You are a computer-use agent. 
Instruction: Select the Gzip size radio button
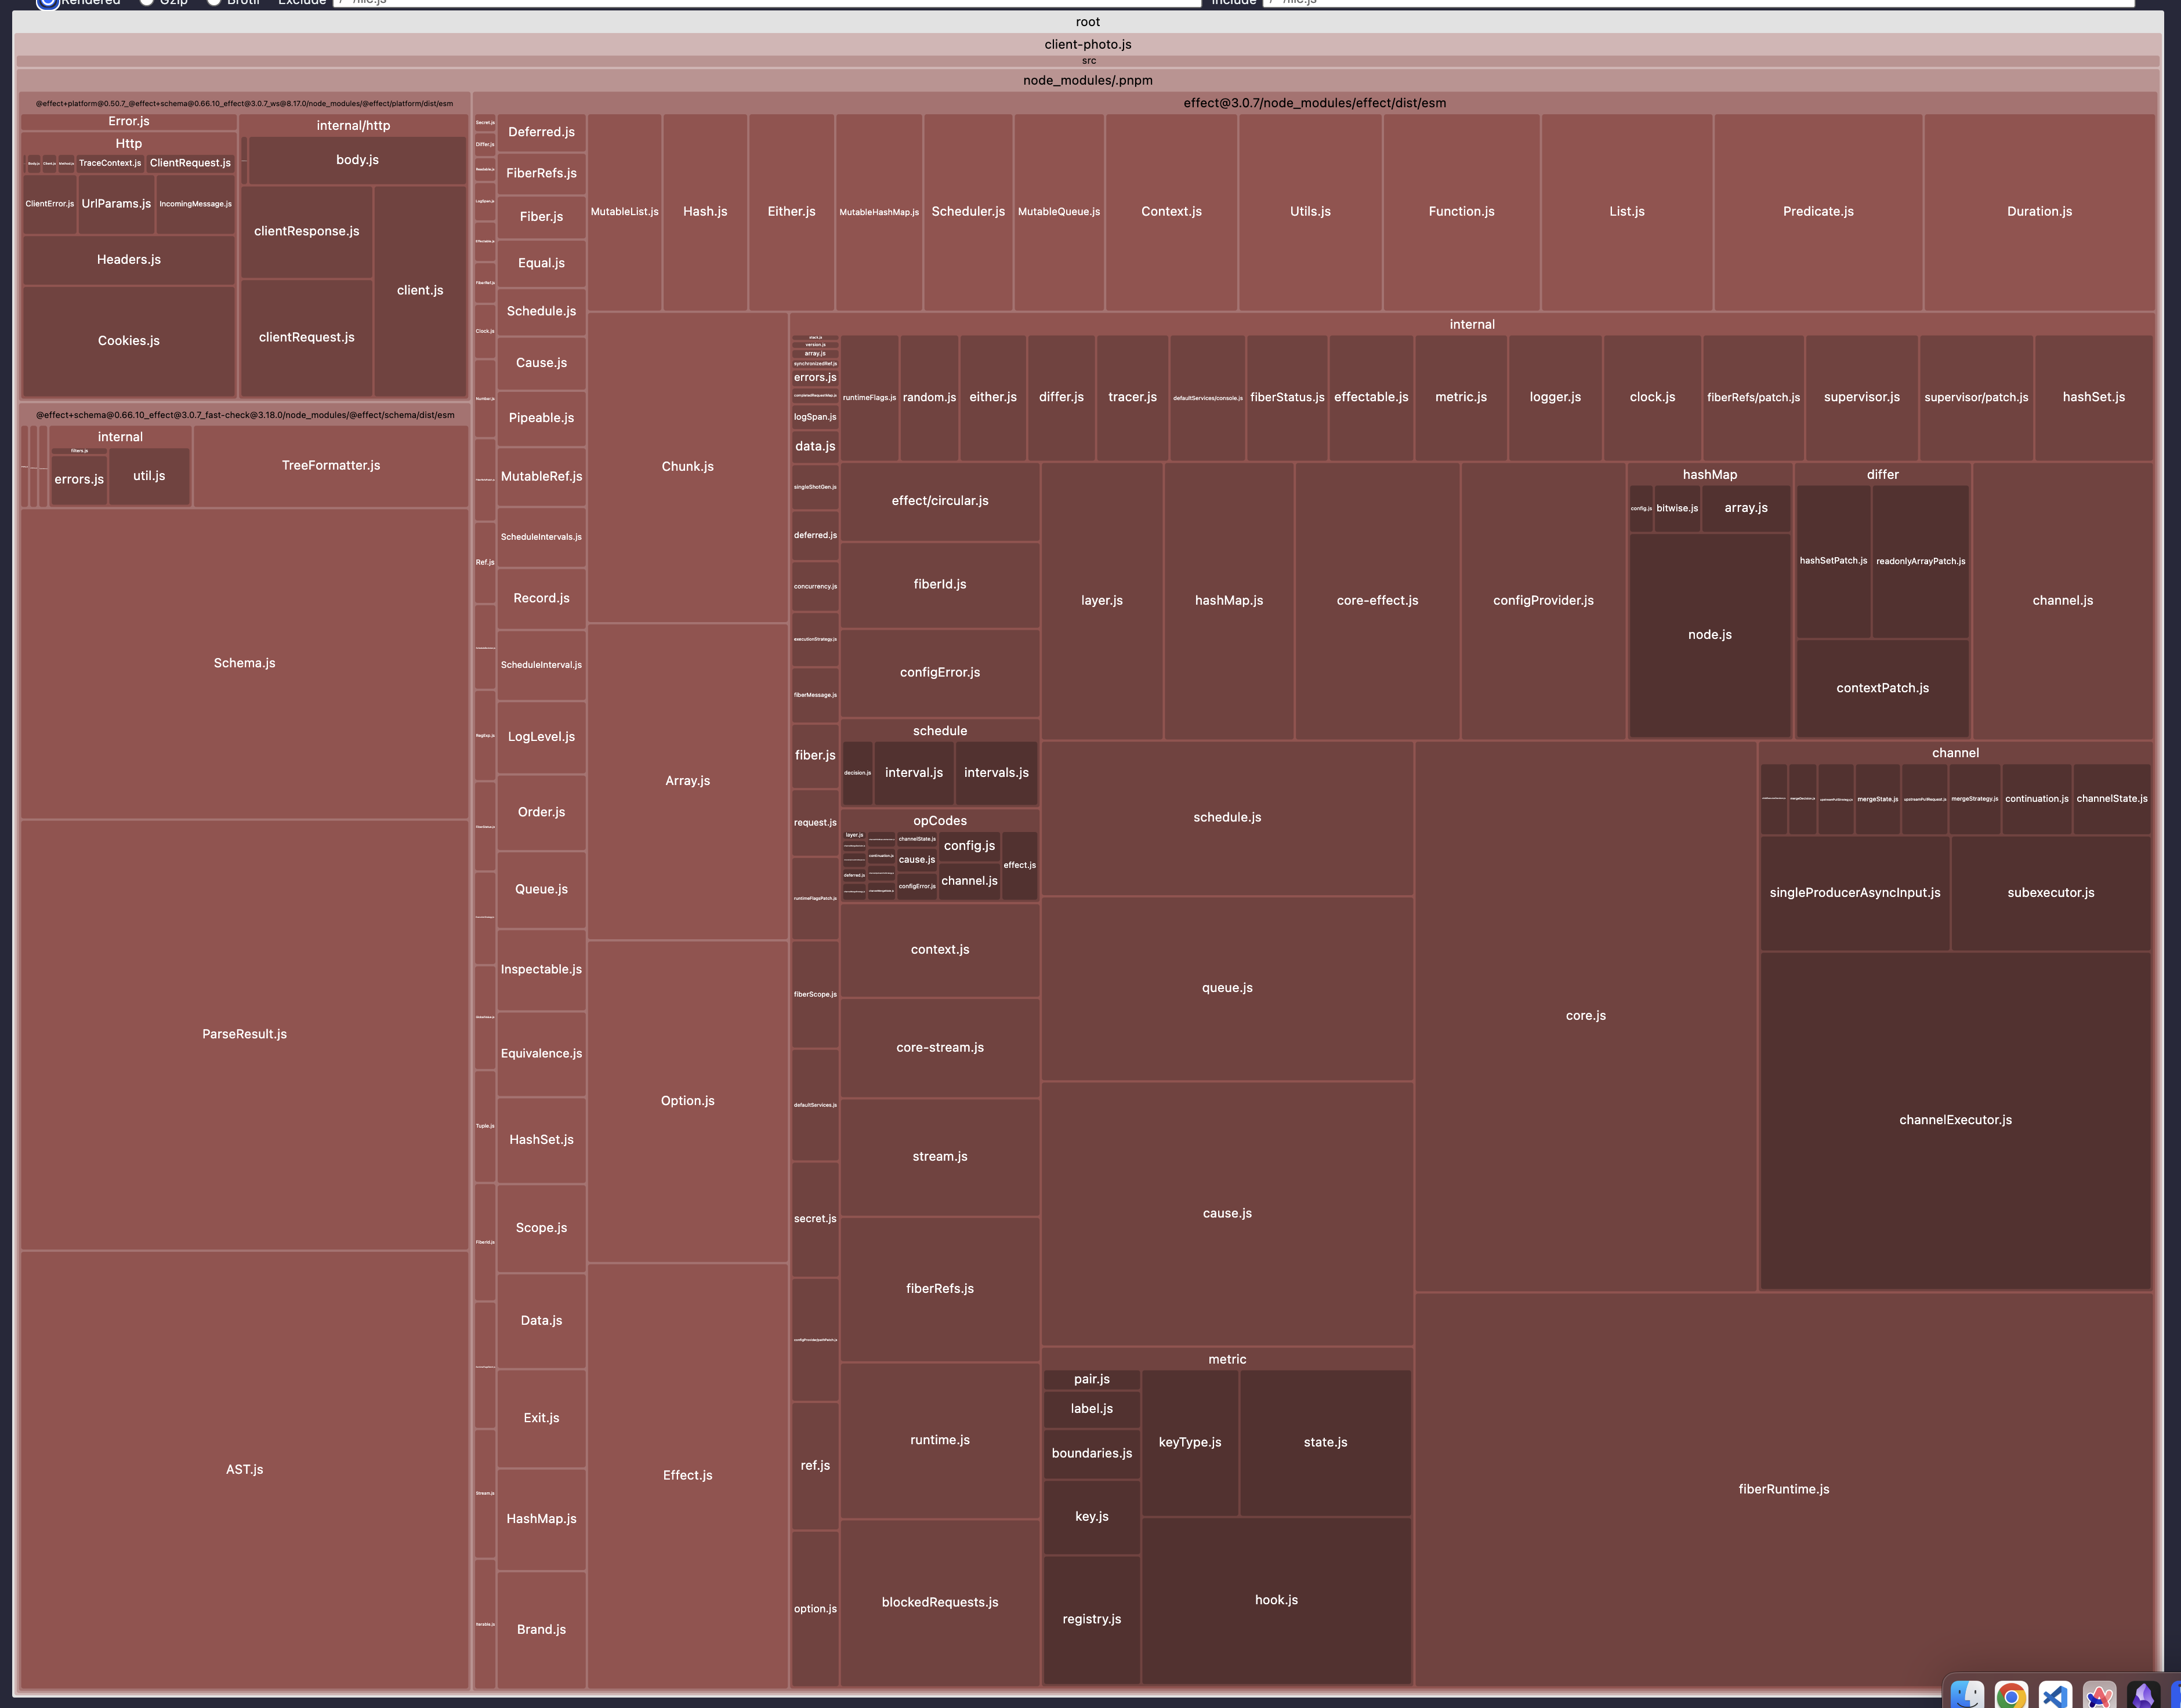point(146,2)
